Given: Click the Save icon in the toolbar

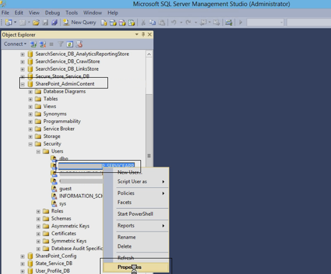Looking at the screenshot, I should [45, 22].
